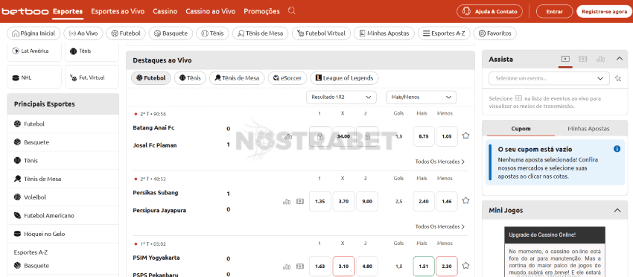This screenshot has height=277, width=633.
Task: Open Cassino ao Vivo section
Action: [210, 11]
